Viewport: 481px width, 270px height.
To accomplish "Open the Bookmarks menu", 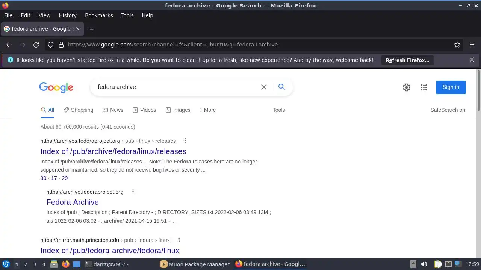I will tap(99, 15).
